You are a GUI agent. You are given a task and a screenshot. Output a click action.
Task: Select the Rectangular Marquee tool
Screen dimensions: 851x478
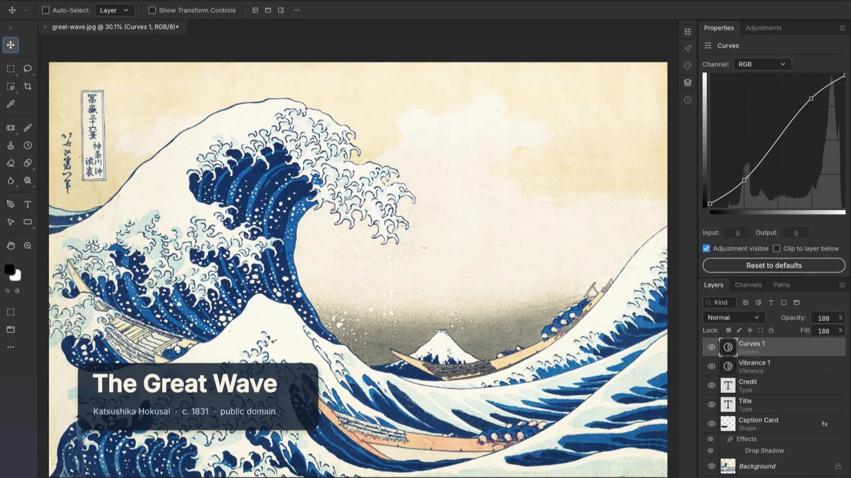click(x=11, y=69)
